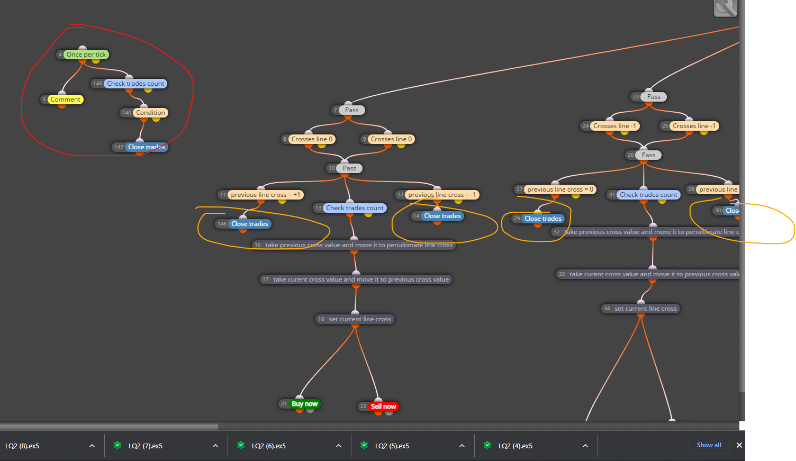Click the canvas vertical scrollbar on the right
796x461 pixels.
click(x=742, y=196)
